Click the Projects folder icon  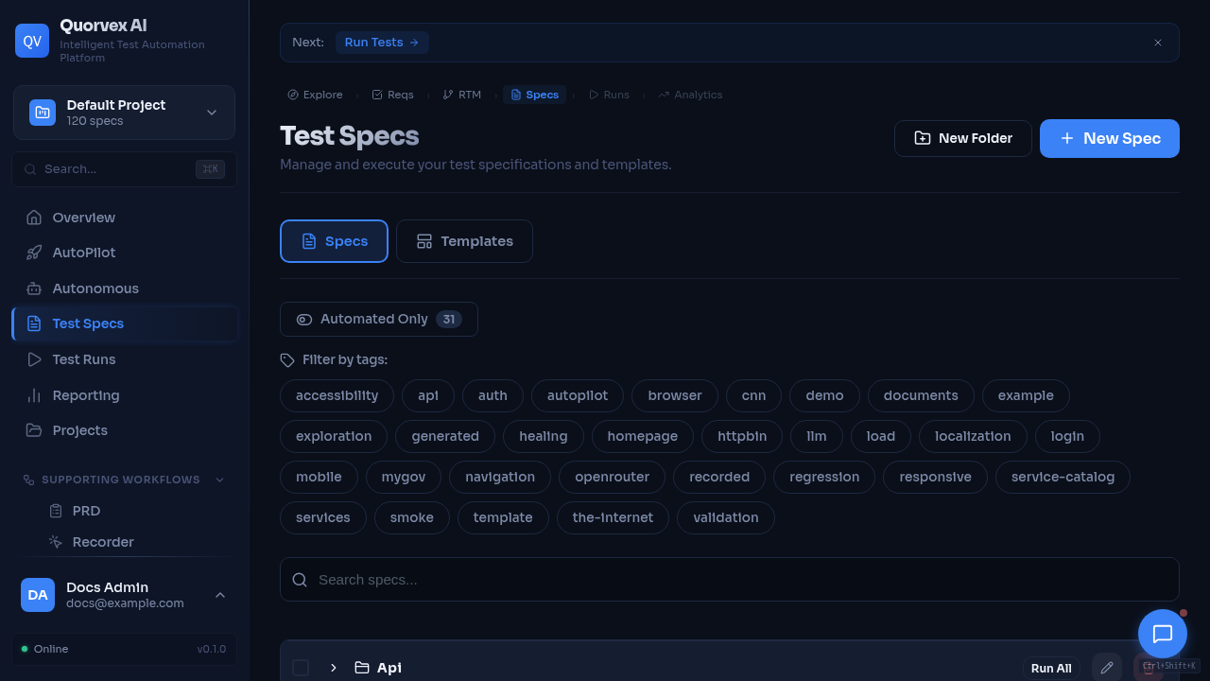tap(34, 430)
